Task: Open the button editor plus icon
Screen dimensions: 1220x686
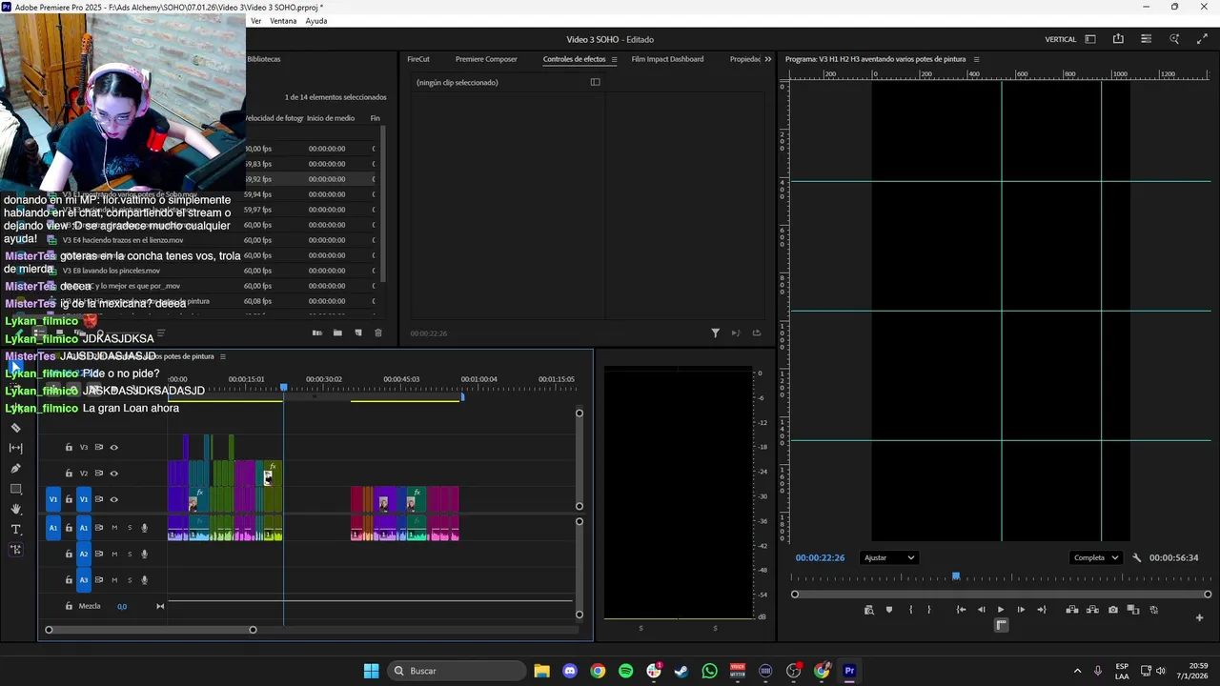Action: pyautogui.click(x=1199, y=618)
